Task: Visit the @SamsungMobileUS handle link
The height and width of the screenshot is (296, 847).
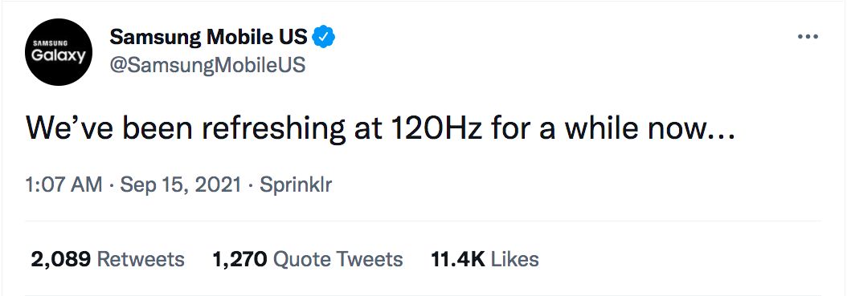Action: [207, 65]
